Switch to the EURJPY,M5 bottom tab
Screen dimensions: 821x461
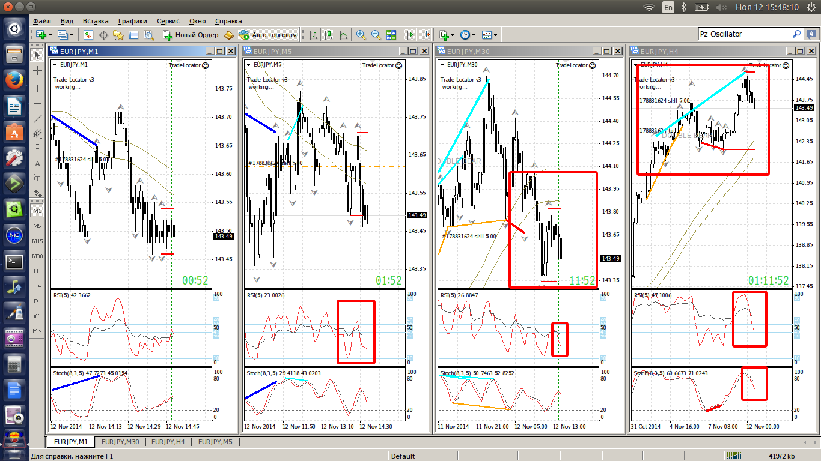point(215,442)
